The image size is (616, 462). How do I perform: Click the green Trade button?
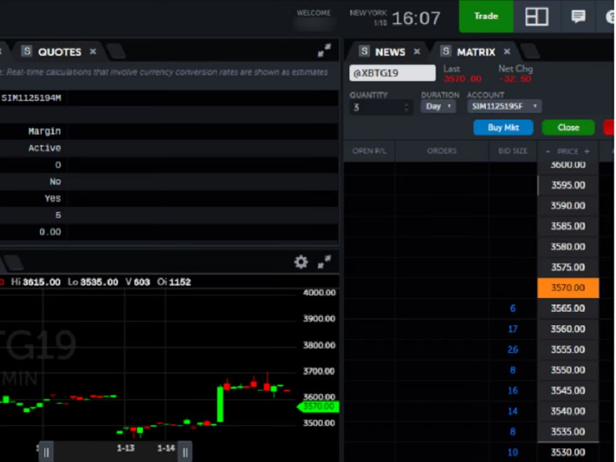pyautogui.click(x=486, y=16)
